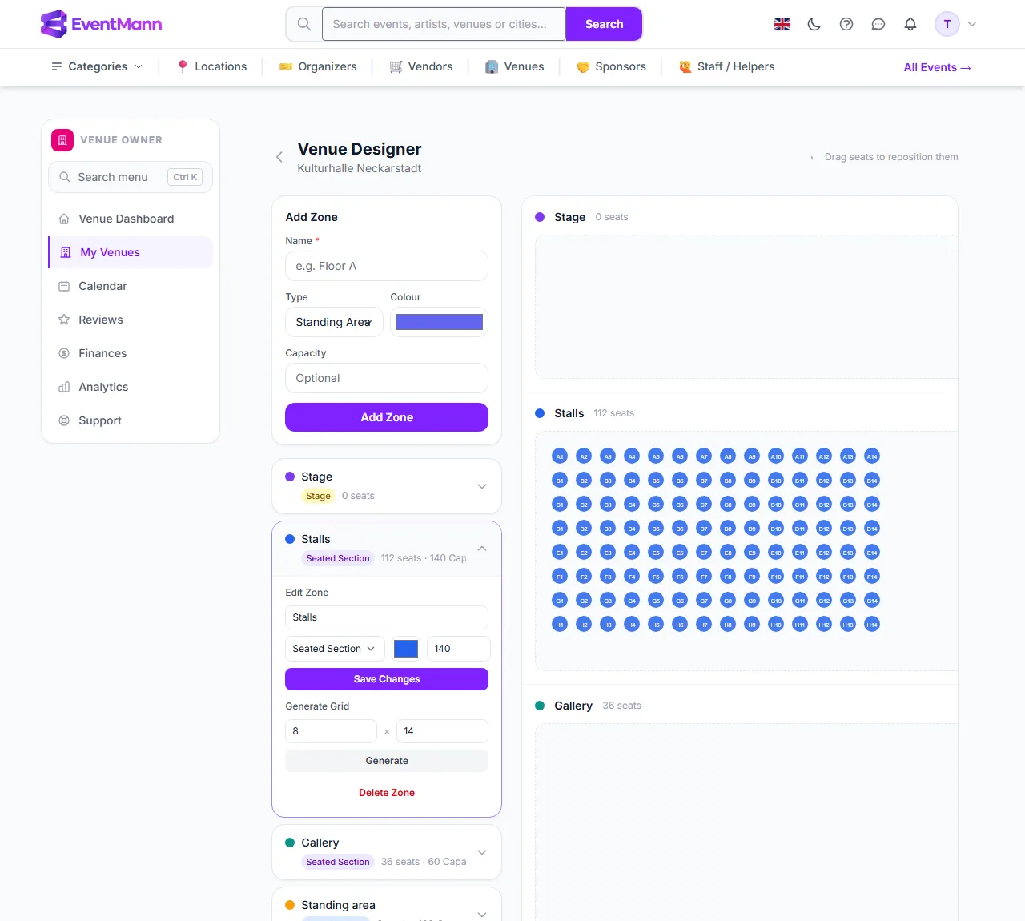The image size is (1025, 921).
Task: Click the Generate grid button
Action: point(387,761)
